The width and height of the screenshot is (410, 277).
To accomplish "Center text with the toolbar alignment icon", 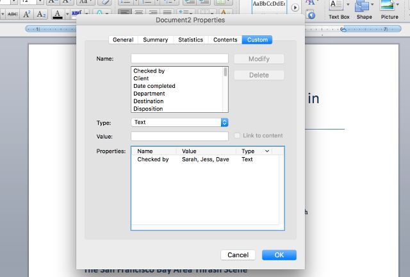I will tap(139, 12).
